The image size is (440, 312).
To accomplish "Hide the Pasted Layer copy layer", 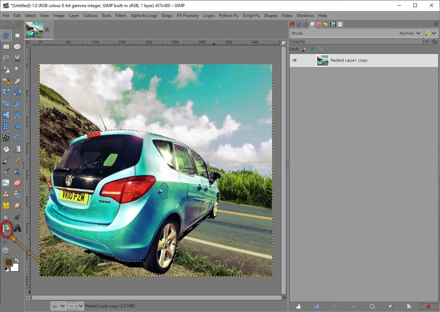I will (x=294, y=61).
